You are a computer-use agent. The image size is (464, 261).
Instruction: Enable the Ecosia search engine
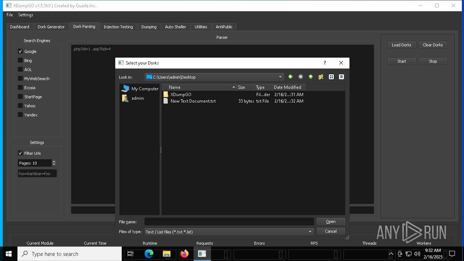[x=20, y=88]
